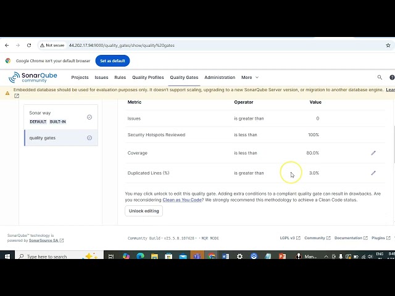Open Settings gear in the taskbar

point(239,257)
